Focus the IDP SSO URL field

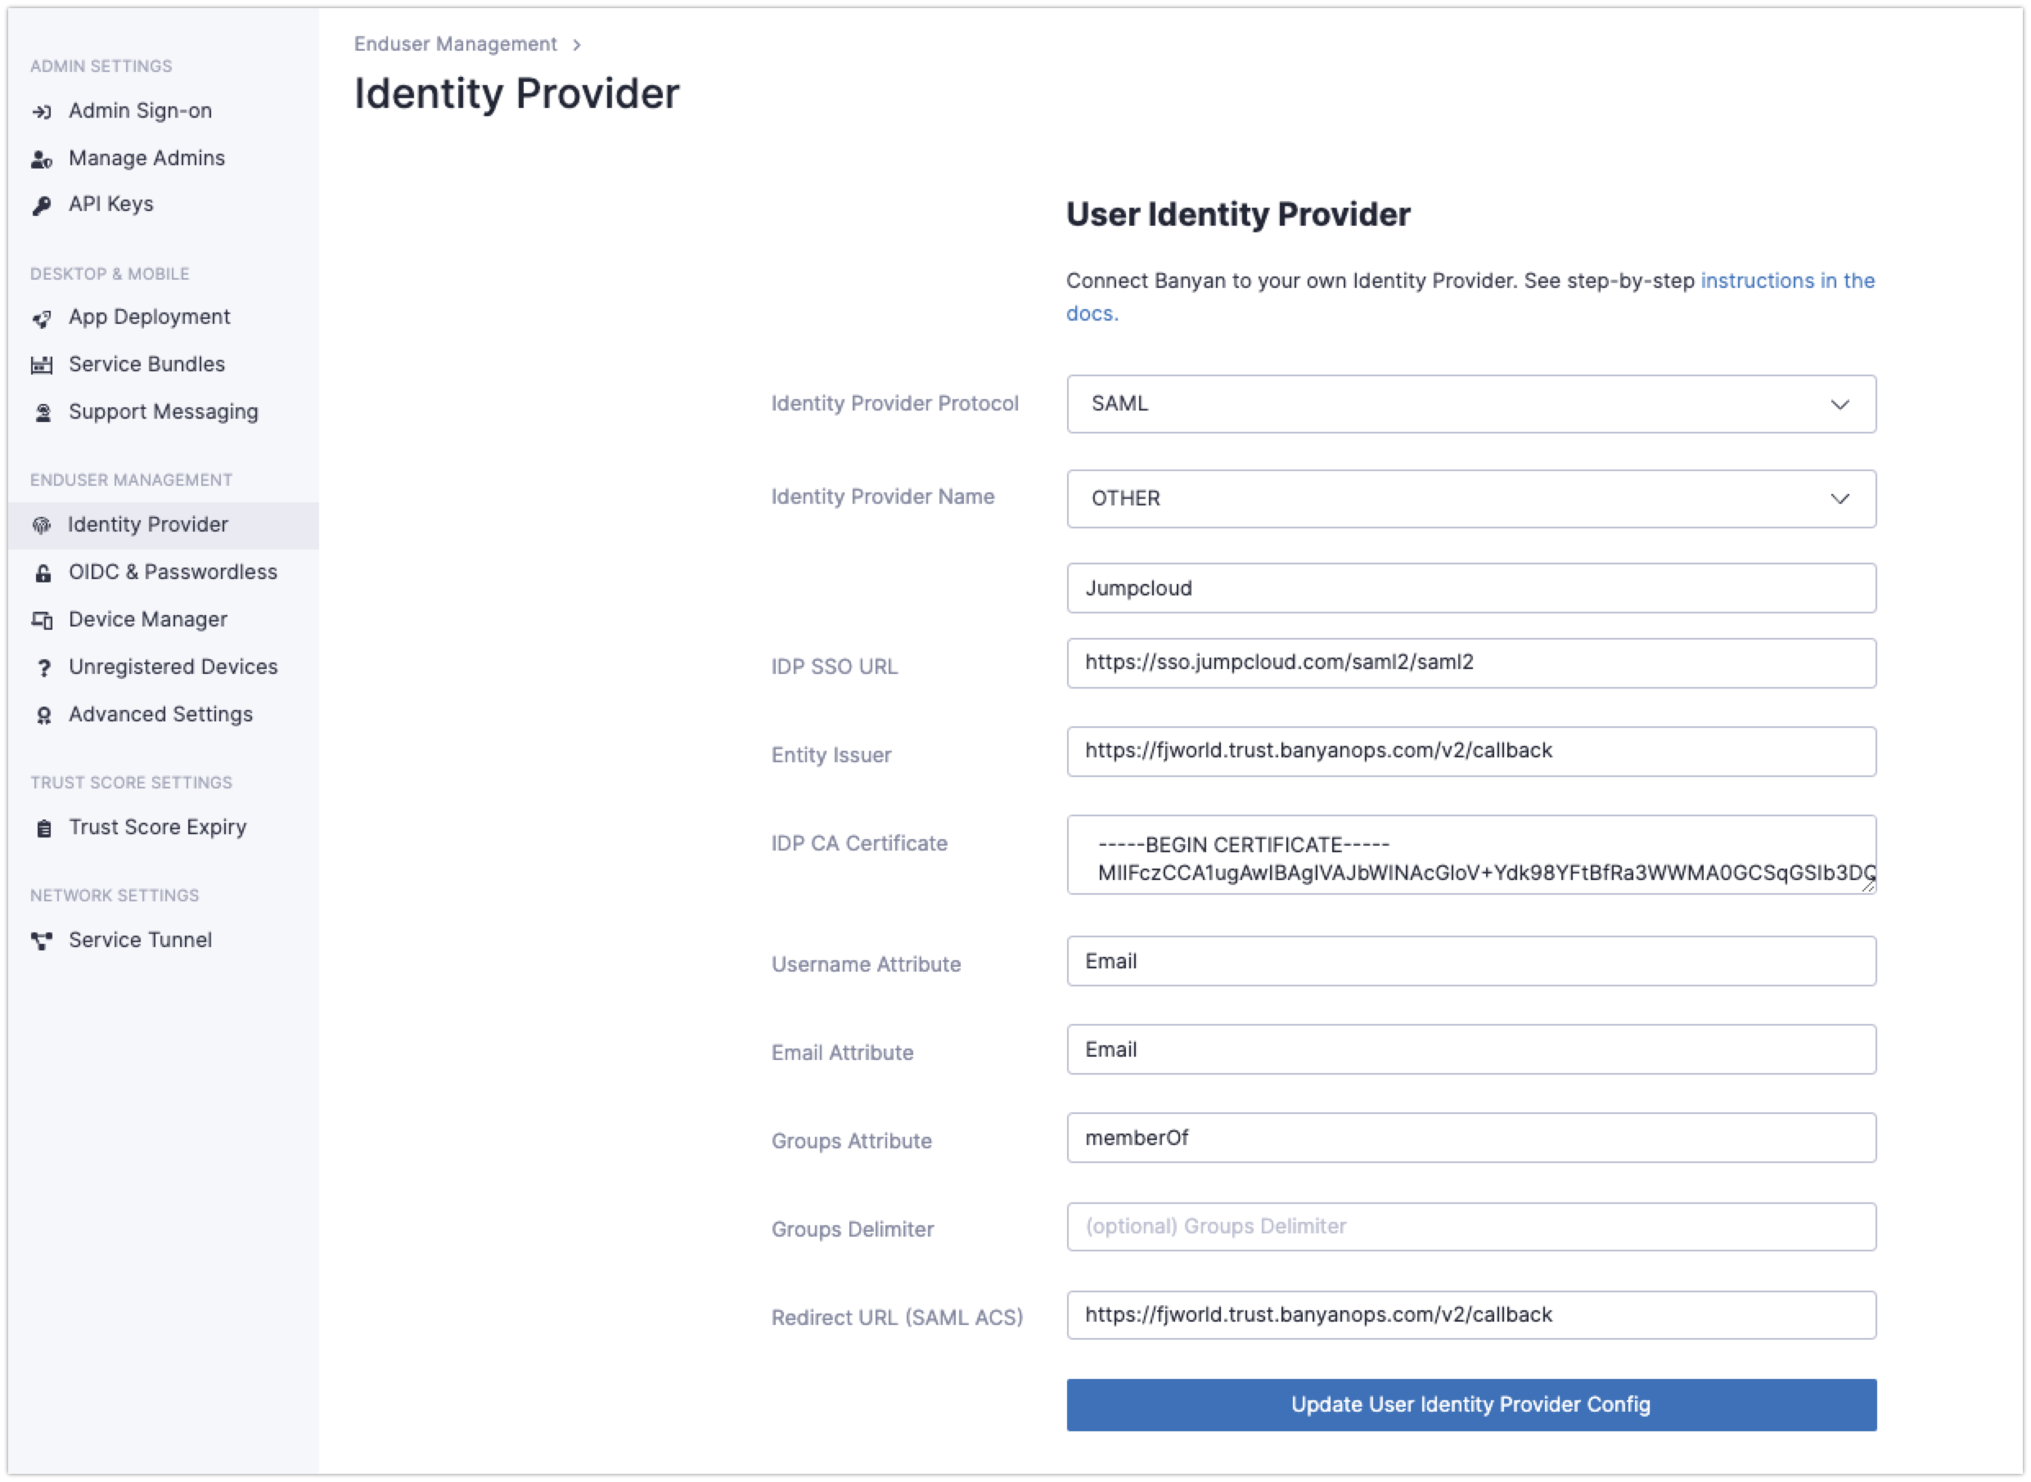coord(1470,663)
